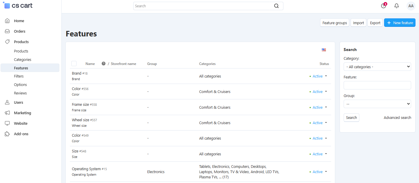Focus the top Search input field
The image size is (419, 183).
(204, 6)
